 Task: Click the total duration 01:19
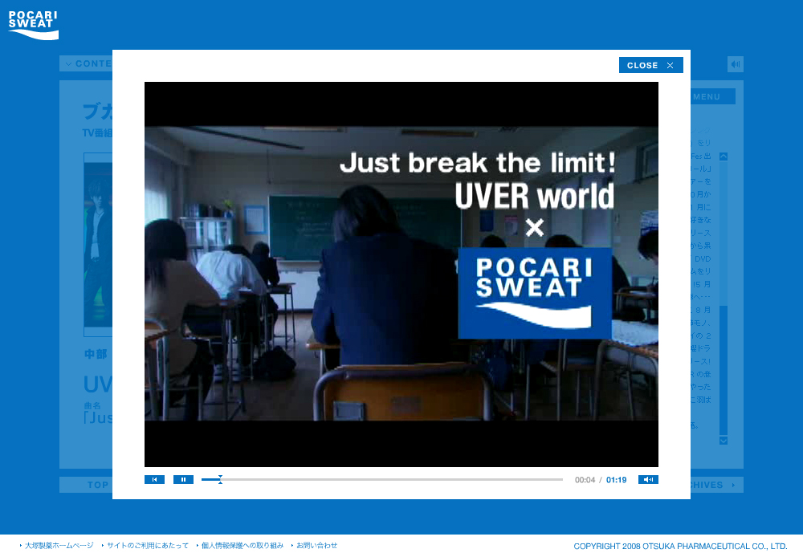coord(617,480)
